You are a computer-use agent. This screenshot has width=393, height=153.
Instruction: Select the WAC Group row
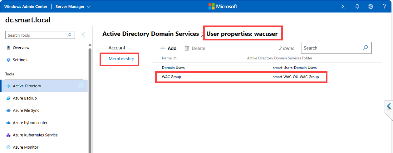pos(267,77)
